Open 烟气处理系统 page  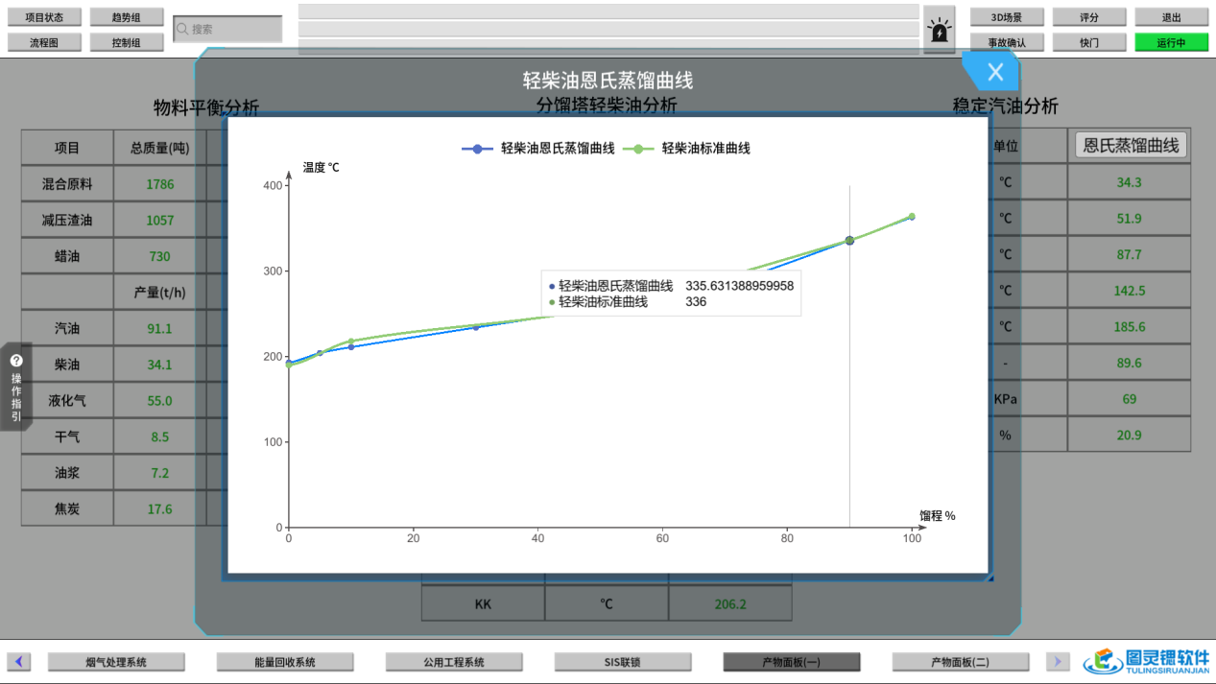coord(116,662)
